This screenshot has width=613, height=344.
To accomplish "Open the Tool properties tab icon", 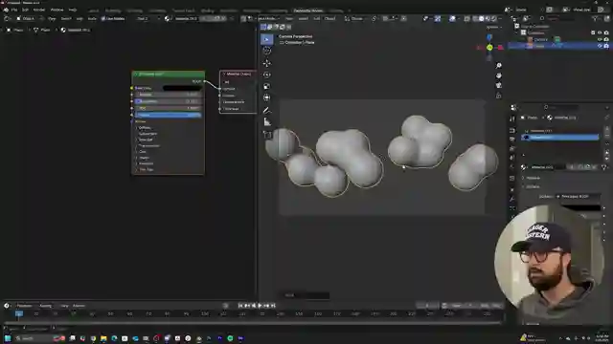I will click(x=512, y=118).
